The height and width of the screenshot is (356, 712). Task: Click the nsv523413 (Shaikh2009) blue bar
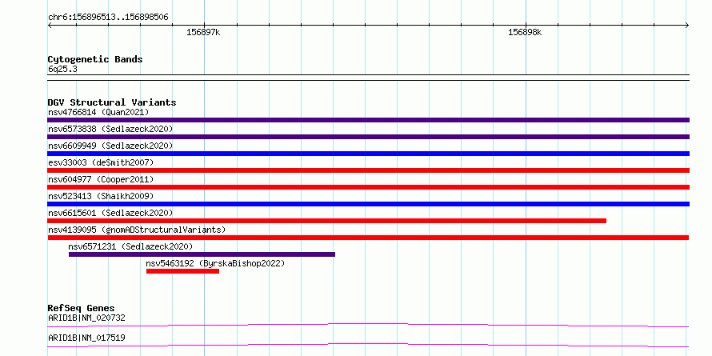pos(368,204)
